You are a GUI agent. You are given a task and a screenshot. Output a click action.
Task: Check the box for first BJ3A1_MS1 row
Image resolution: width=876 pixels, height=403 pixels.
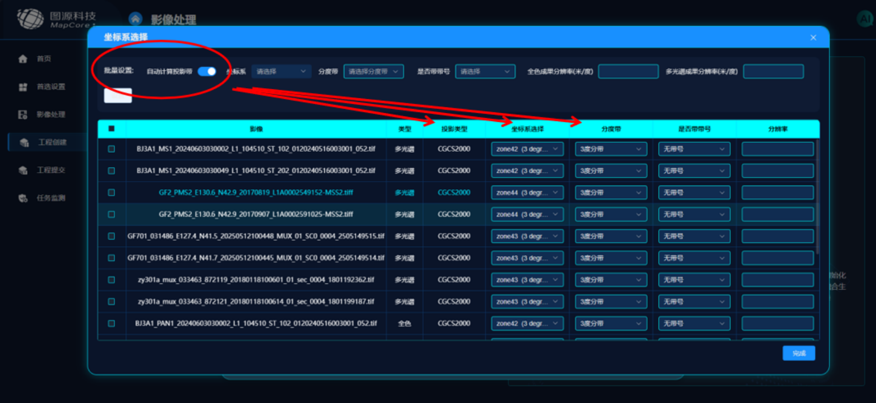tap(111, 149)
